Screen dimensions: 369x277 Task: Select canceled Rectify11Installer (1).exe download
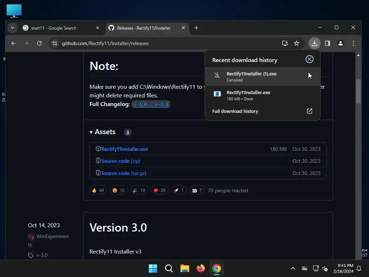(262, 76)
